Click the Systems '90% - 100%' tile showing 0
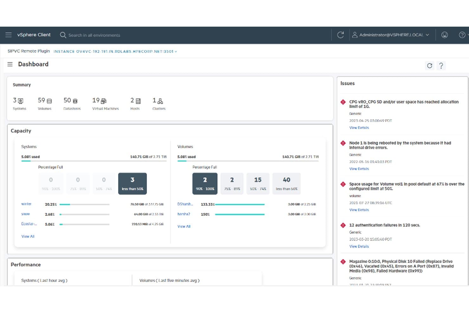Viewport: 469px width, 313px height. tap(51, 183)
